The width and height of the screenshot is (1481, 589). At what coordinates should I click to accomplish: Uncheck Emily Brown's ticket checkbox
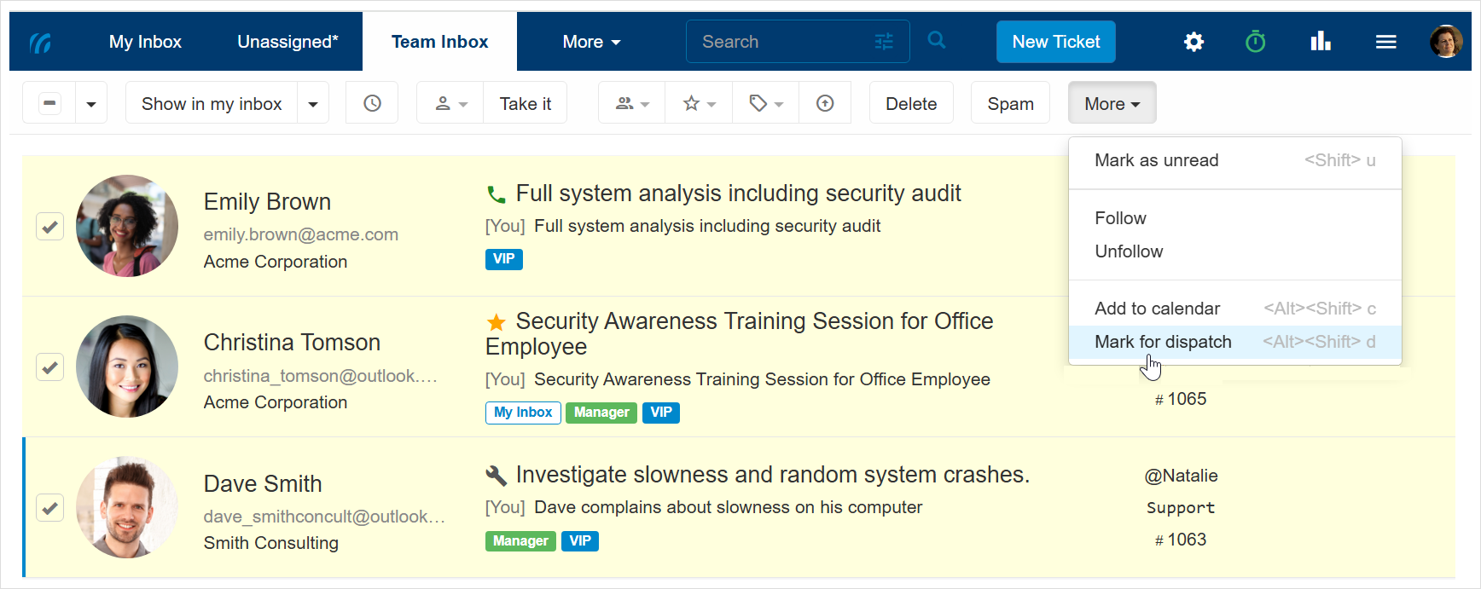click(x=50, y=227)
